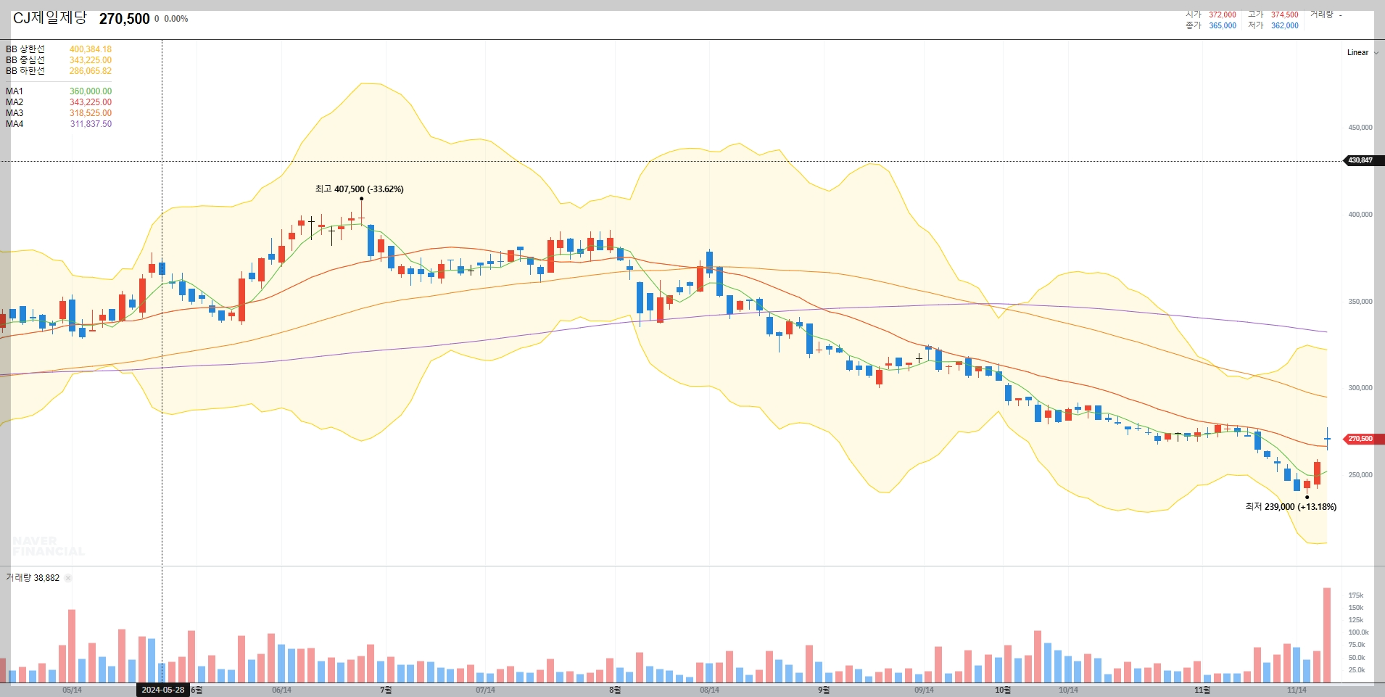Viewport: 1385px width, 697px height.
Task: Click the 300,000 price axis label
Action: coord(1360,388)
